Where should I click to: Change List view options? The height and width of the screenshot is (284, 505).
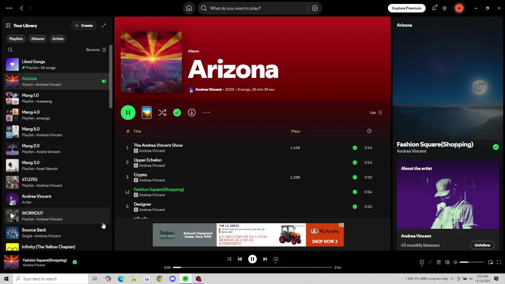point(376,112)
